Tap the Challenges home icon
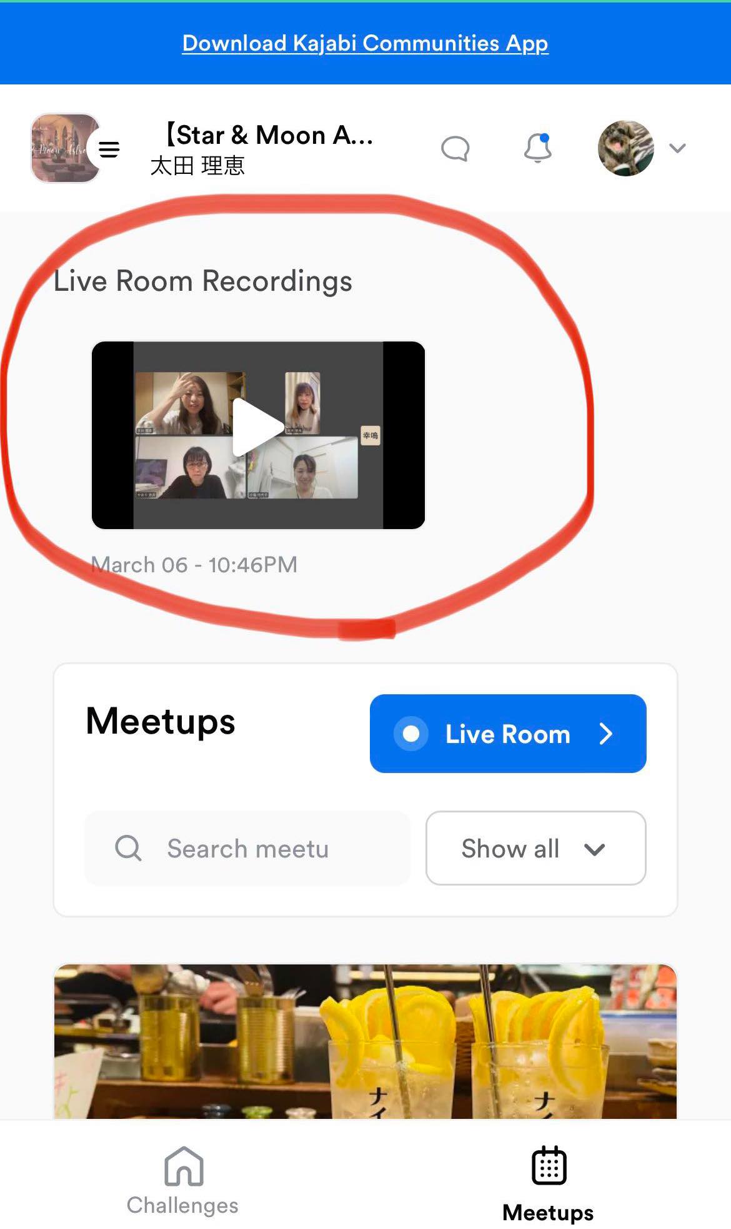Screen dimensions: 731x1229 [184, 1165]
